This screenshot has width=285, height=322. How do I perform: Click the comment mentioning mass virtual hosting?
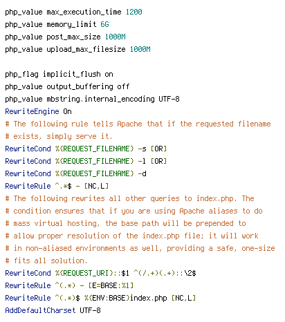click(x=126, y=223)
